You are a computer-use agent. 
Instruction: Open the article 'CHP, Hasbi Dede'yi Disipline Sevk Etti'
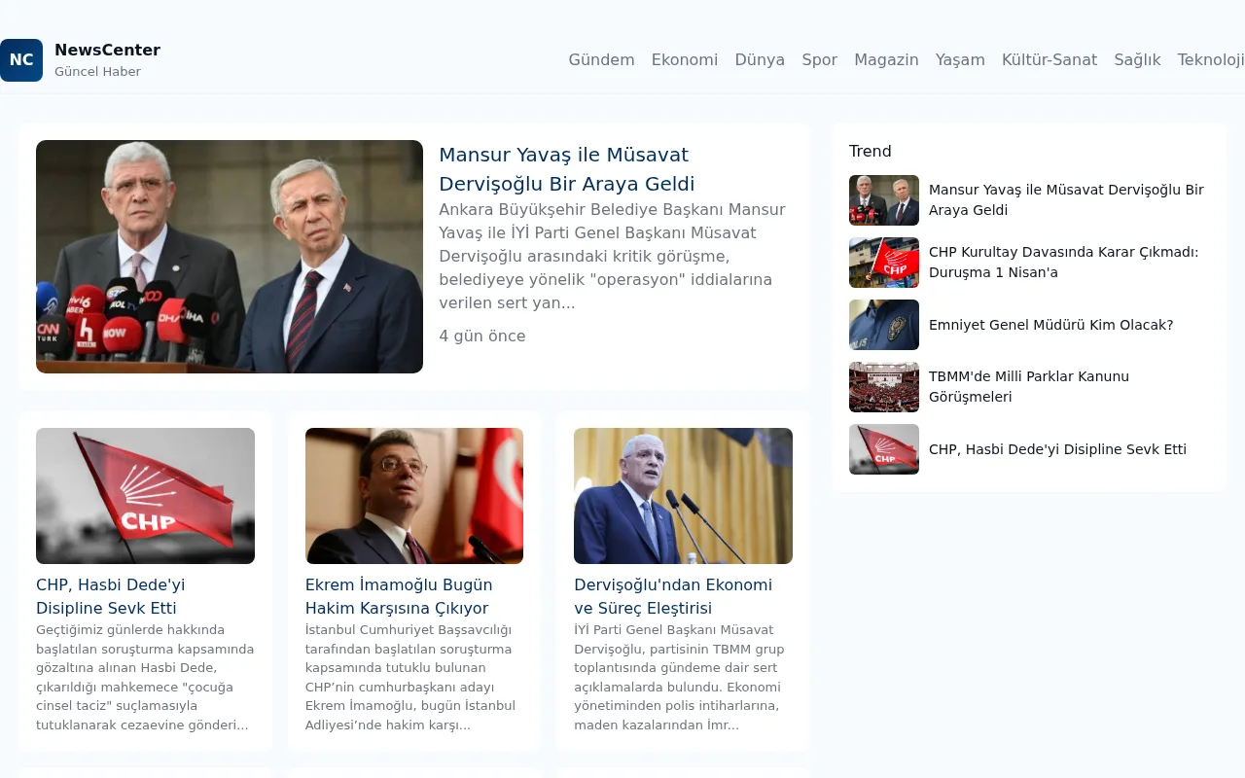(110, 596)
